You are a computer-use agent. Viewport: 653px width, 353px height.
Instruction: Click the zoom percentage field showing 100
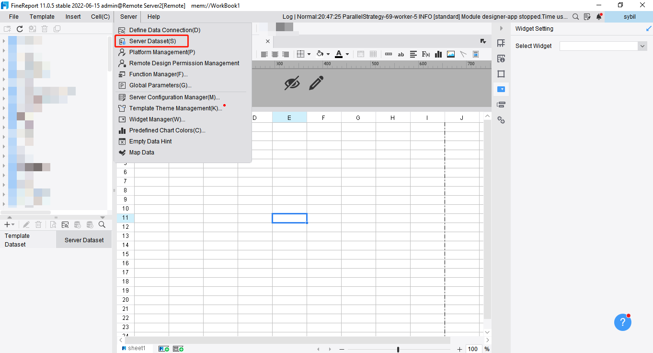point(473,349)
